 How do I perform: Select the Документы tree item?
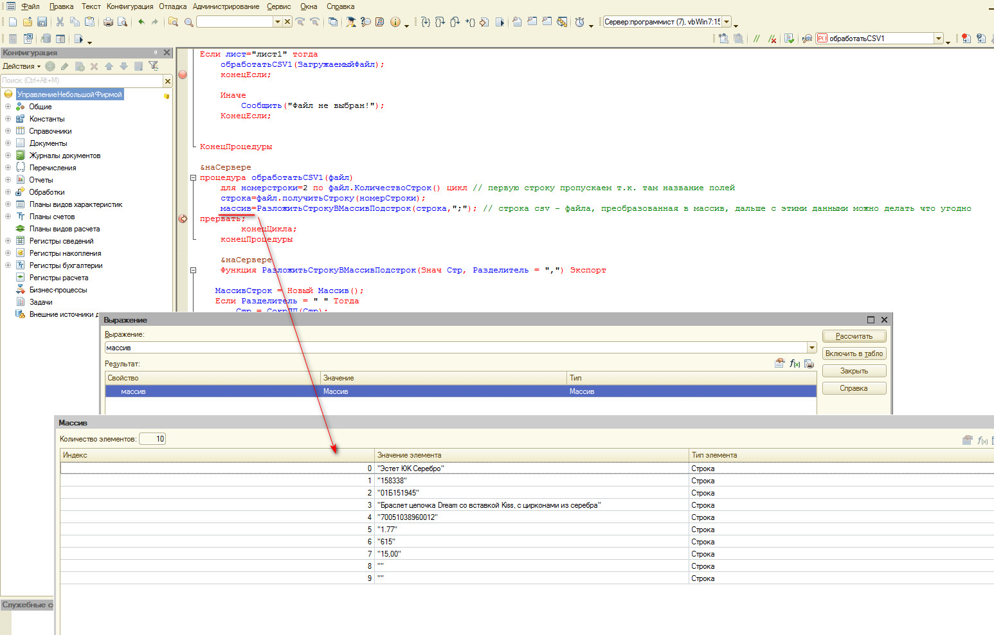(x=48, y=143)
